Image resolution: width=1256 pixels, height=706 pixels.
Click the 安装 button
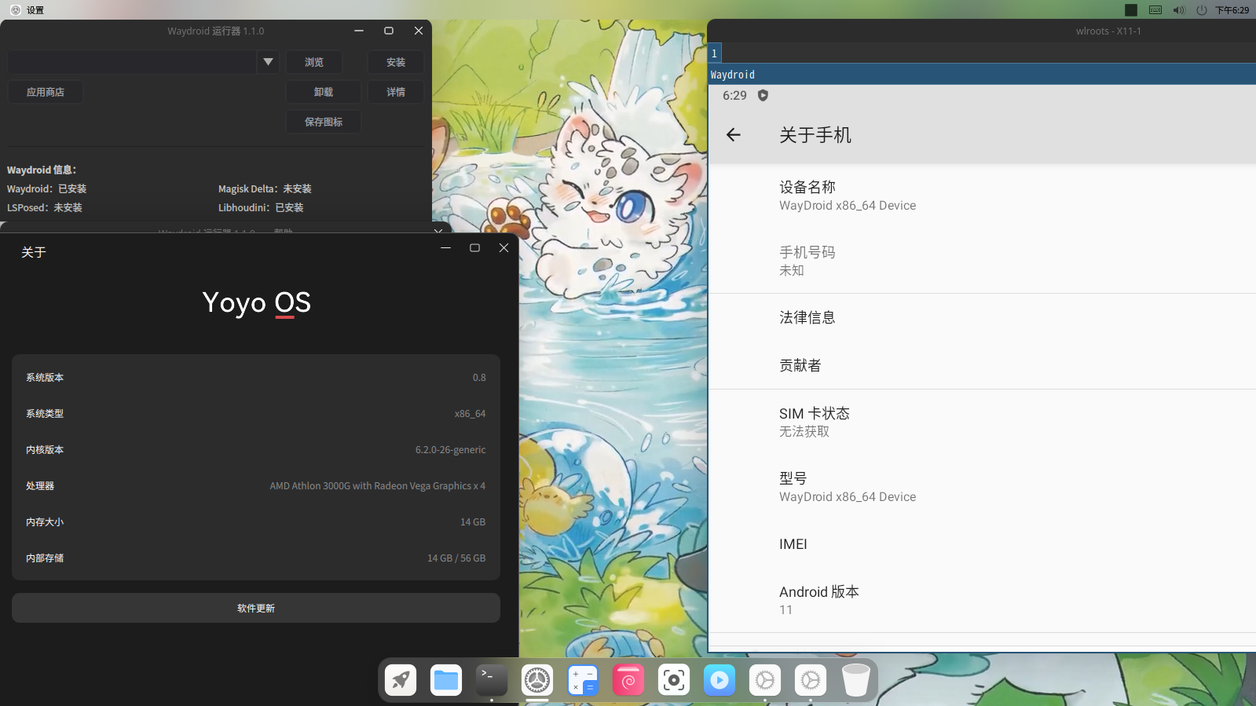coord(396,62)
